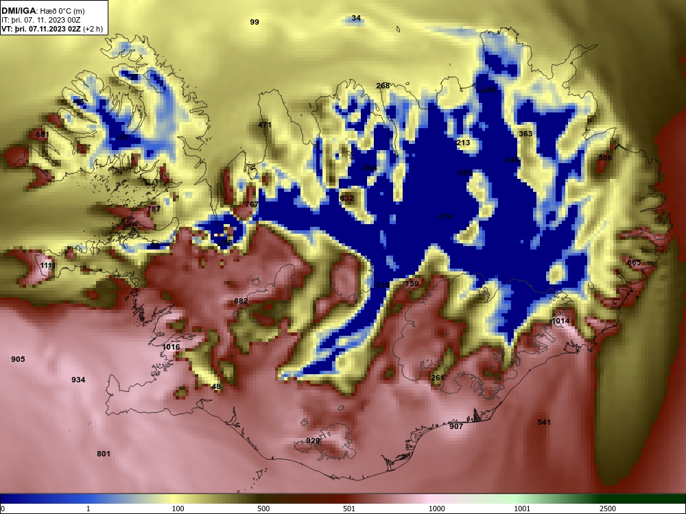Select the map value 929

[313, 441]
